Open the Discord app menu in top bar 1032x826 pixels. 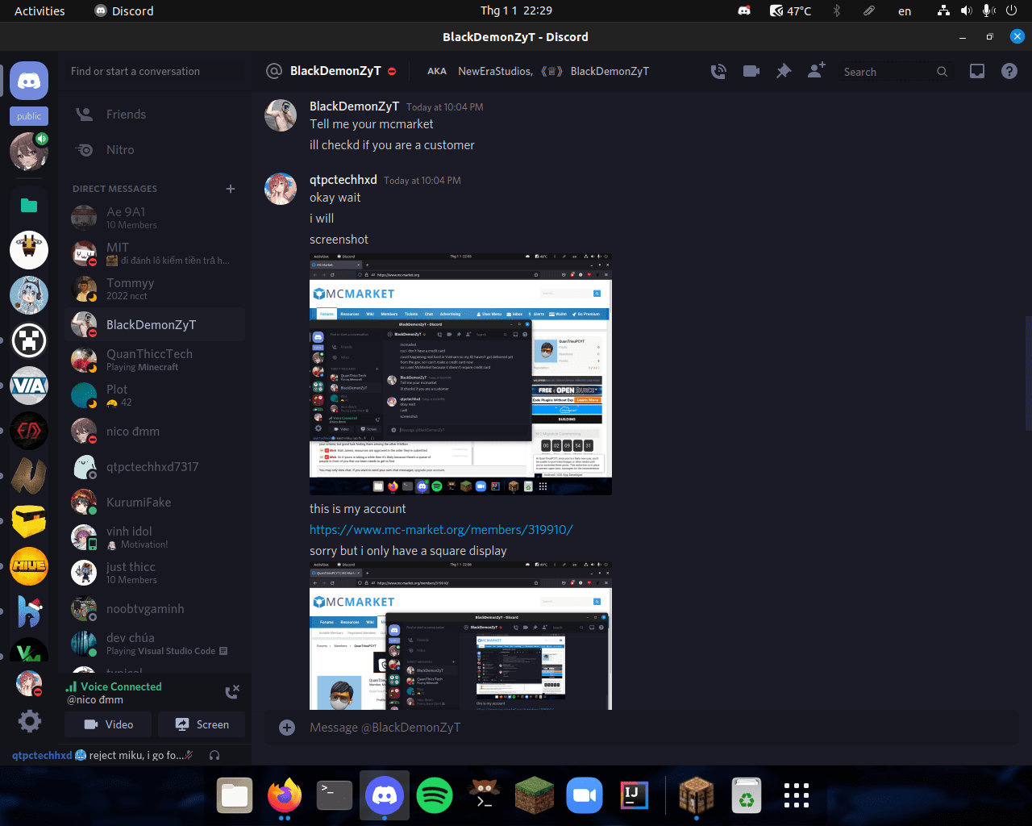(124, 11)
